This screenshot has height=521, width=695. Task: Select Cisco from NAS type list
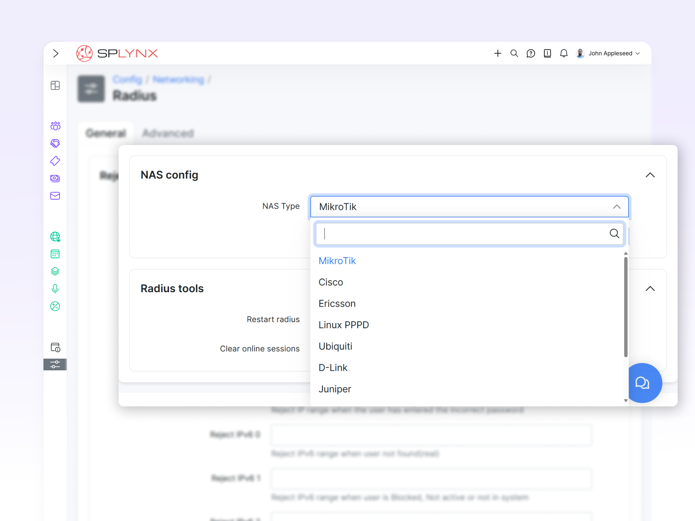coord(331,282)
